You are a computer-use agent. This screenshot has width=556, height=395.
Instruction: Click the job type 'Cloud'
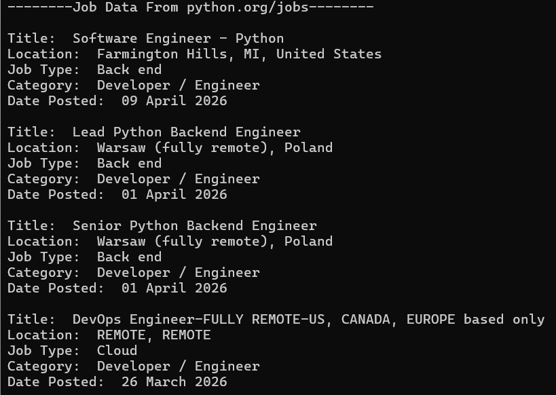[x=117, y=351]
